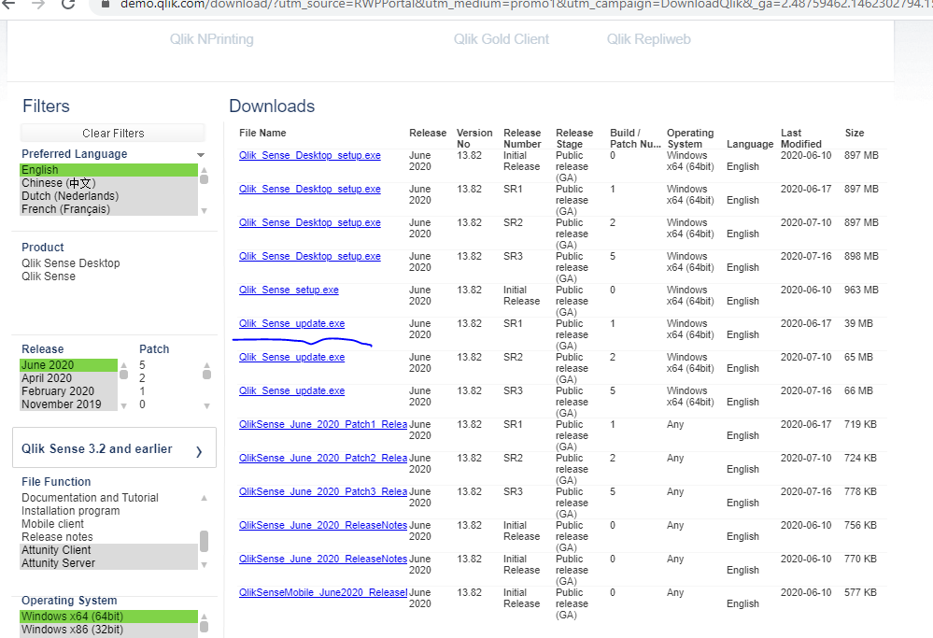The width and height of the screenshot is (933, 638).
Task: Open the Qlik NPrinting tab
Action: [212, 39]
